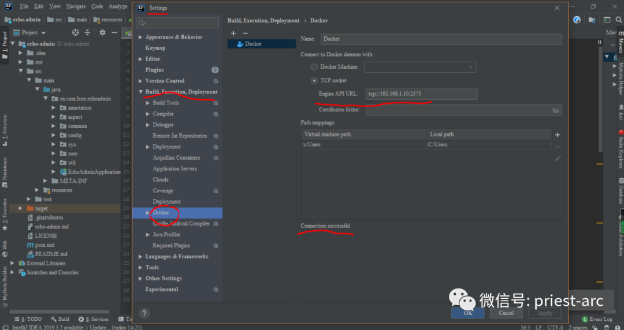This screenshot has width=624, height=330.
Task: Open the Favorites side tool window
Action: tap(5, 214)
